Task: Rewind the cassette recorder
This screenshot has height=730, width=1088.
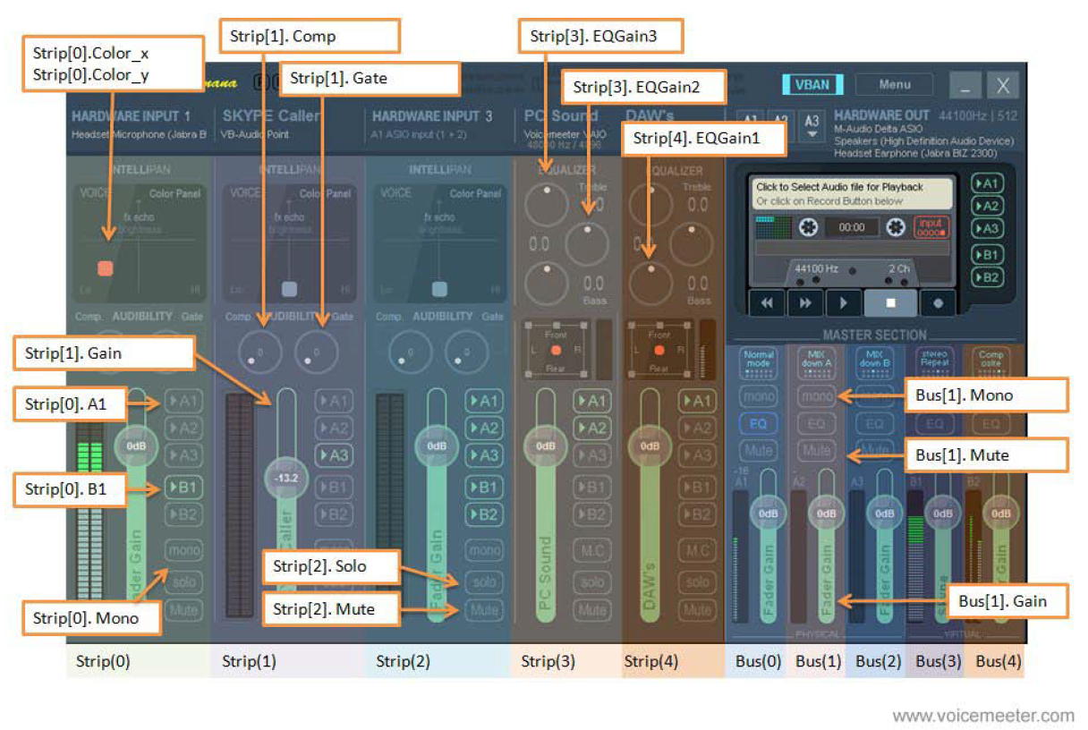Action: click(x=767, y=303)
